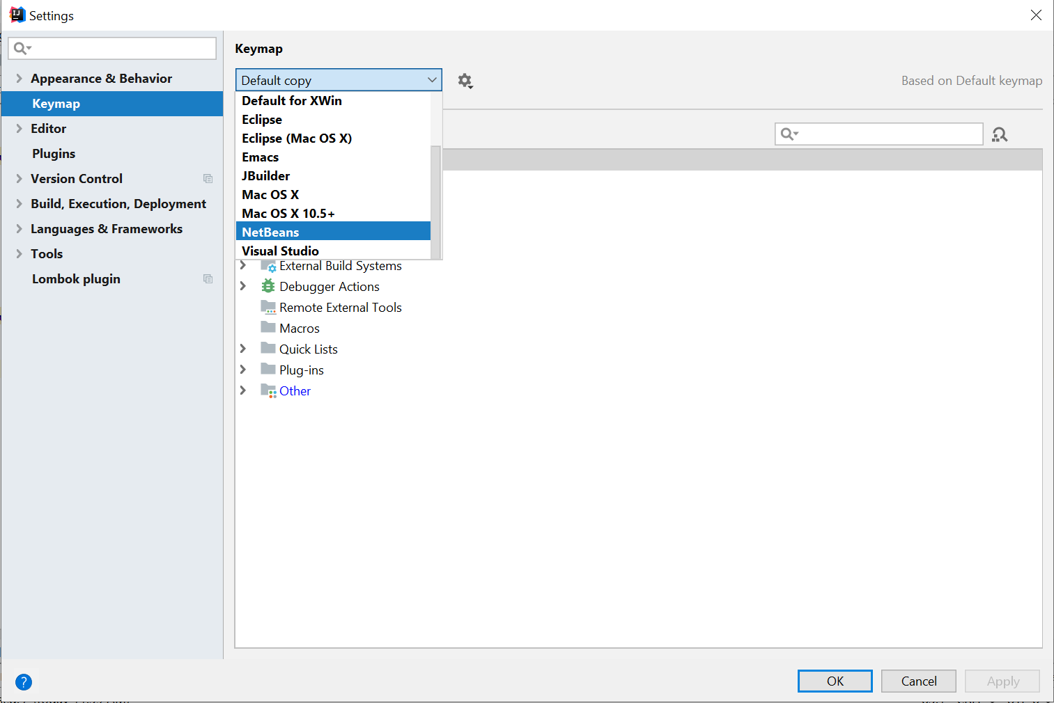Click the keymap action search magnifier icon
Viewport: 1054px width, 703px height.
pyautogui.click(x=789, y=134)
